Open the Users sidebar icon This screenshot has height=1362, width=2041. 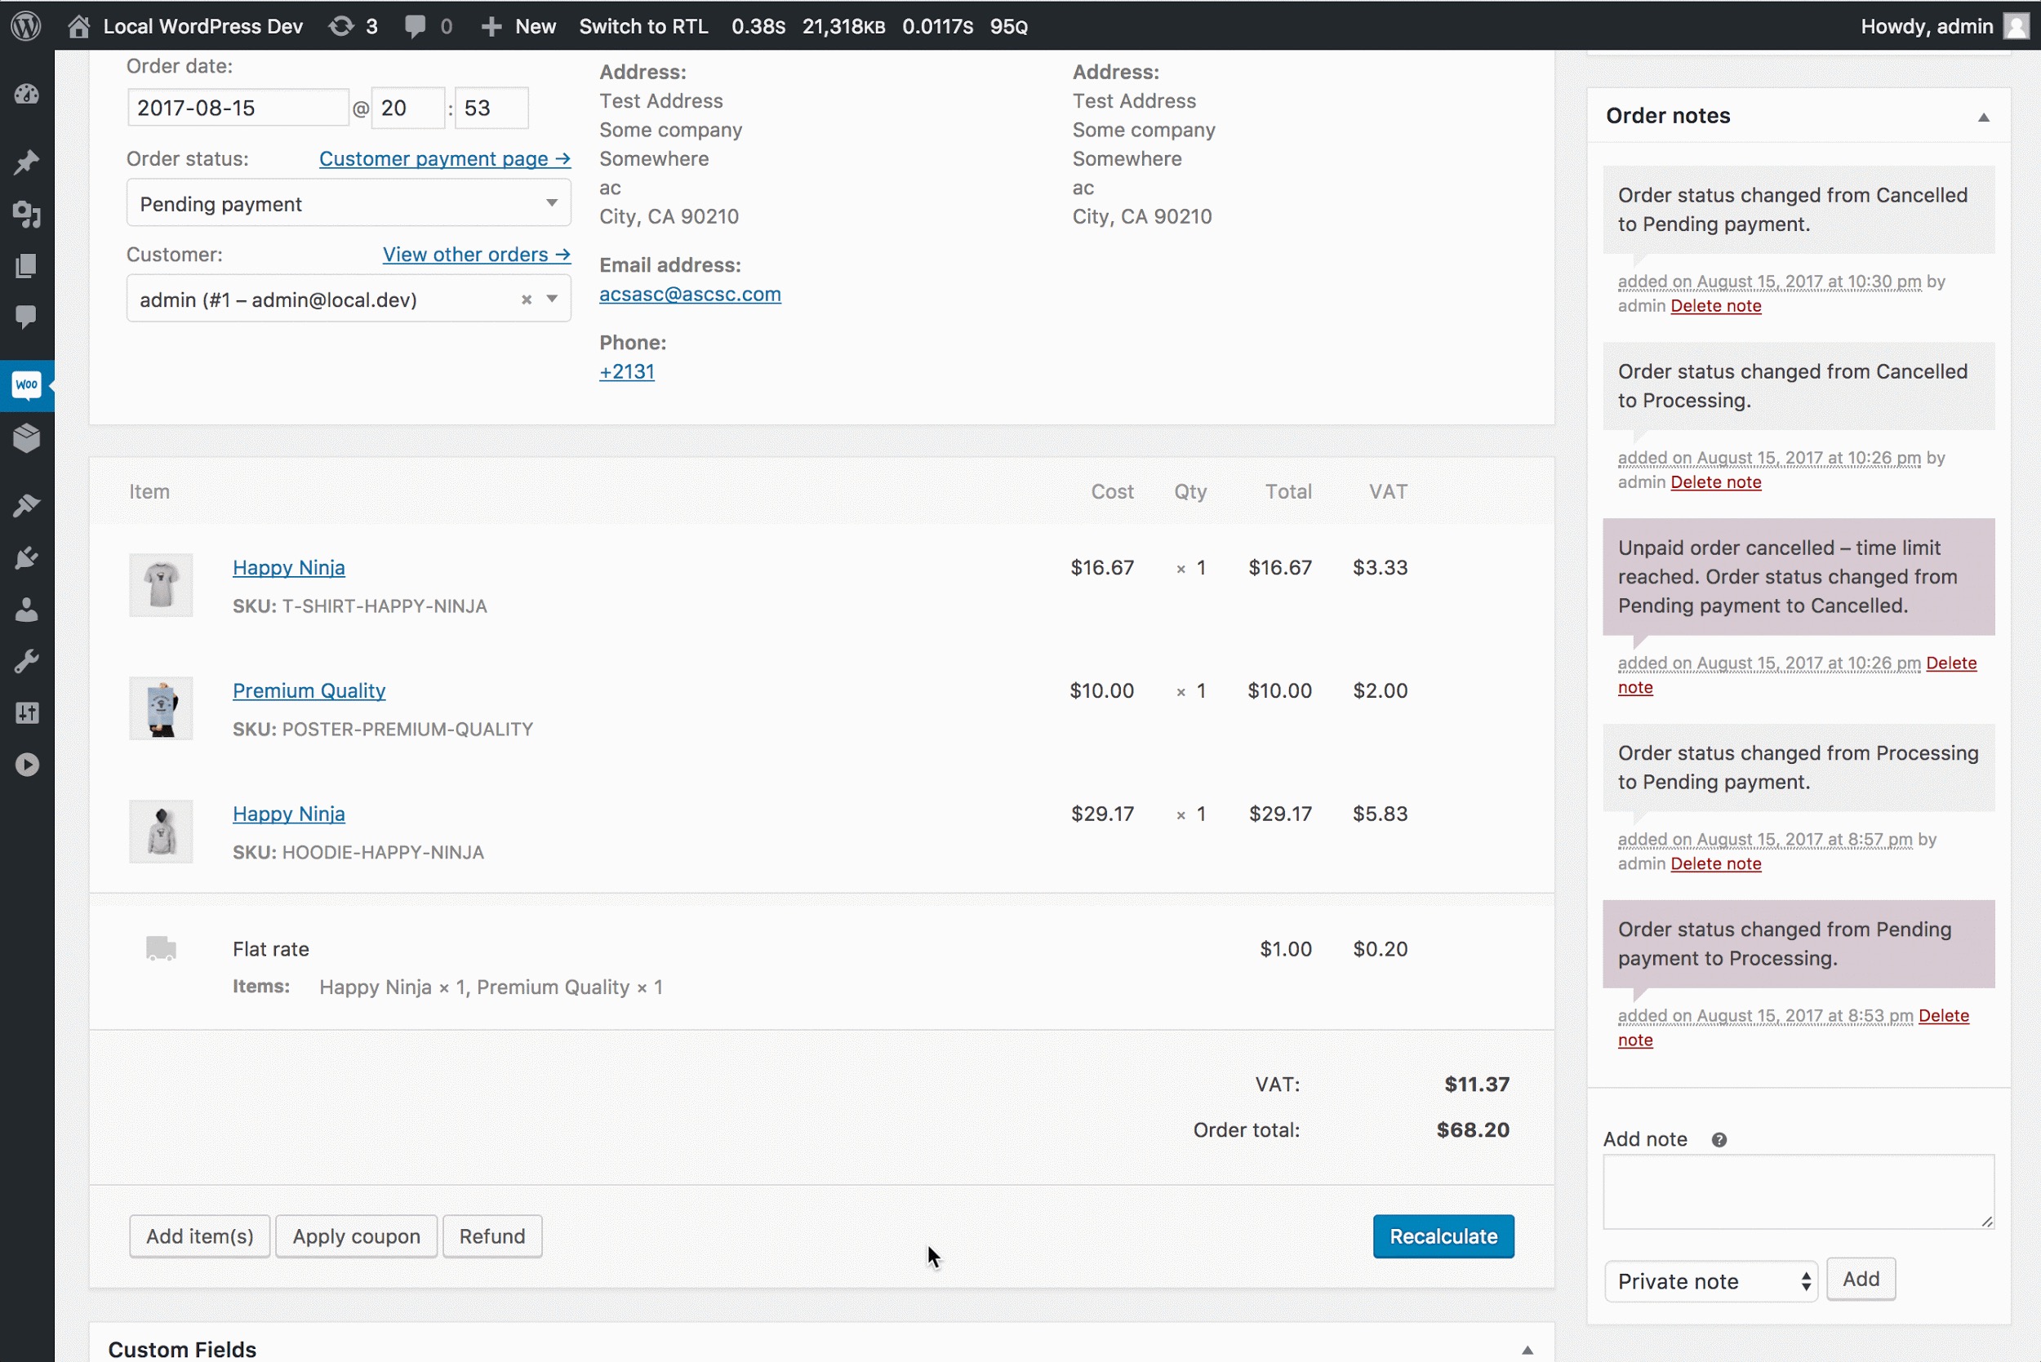point(26,610)
